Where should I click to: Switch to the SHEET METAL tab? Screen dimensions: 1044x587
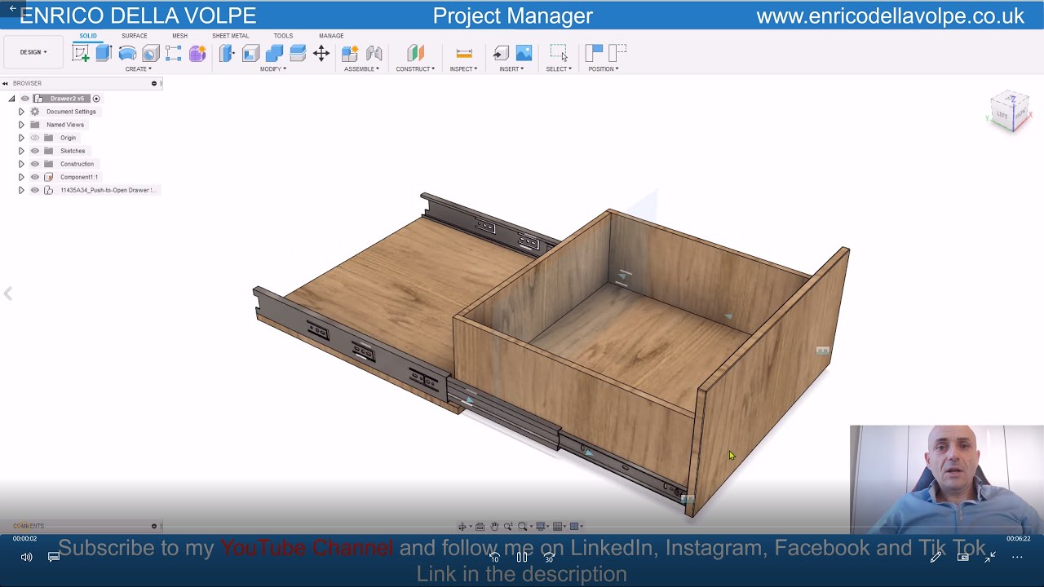[x=231, y=36]
